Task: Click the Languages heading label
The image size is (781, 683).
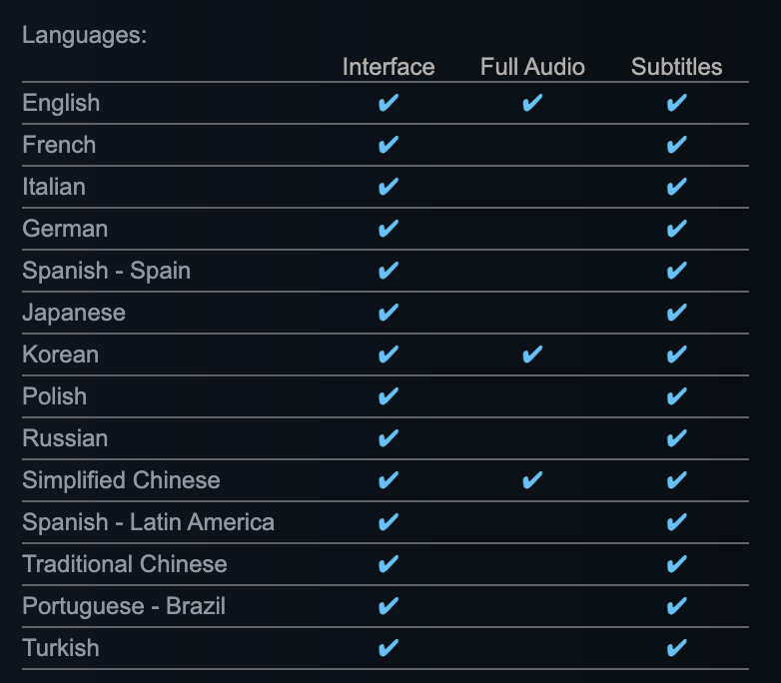Action: pyautogui.click(x=85, y=35)
